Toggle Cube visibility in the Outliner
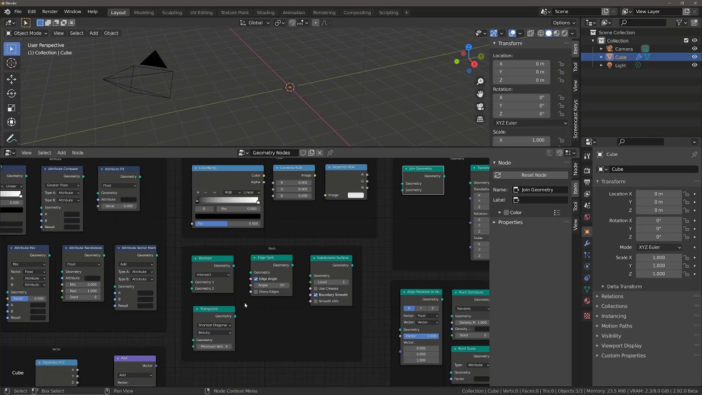Screen dimensions: 702x395 [x=695, y=57]
